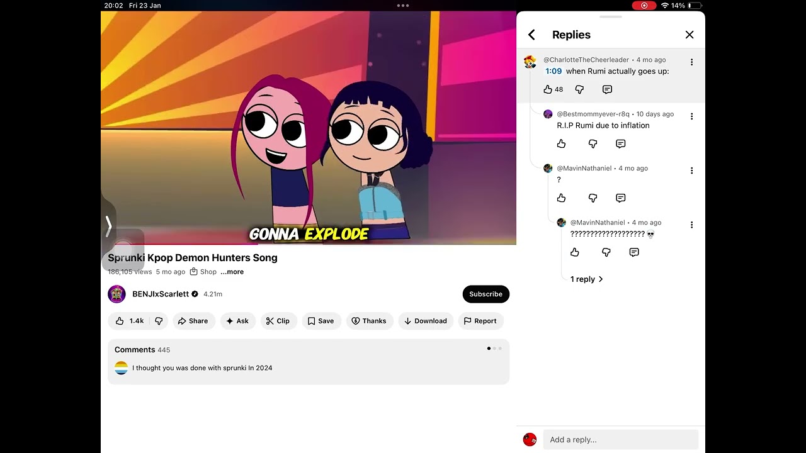Open @Bestmommyever-r8q channel name

point(593,114)
